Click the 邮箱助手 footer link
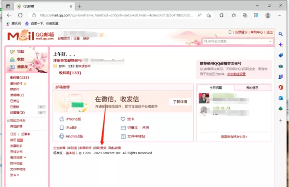This screenshot has height=187, width=289. point(86,148)
